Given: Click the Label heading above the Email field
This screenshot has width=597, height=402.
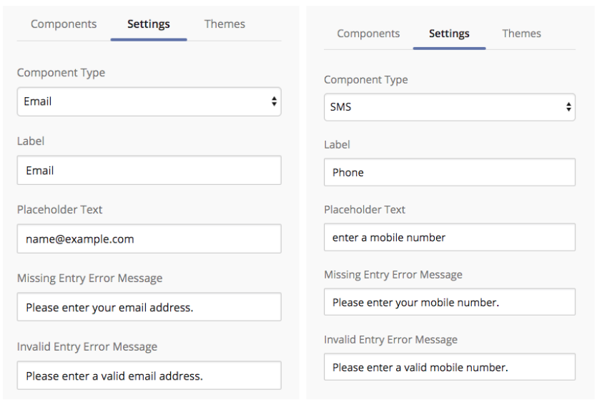Looking at the screenshot, I should pyautogui.click(x=31, y=141).
